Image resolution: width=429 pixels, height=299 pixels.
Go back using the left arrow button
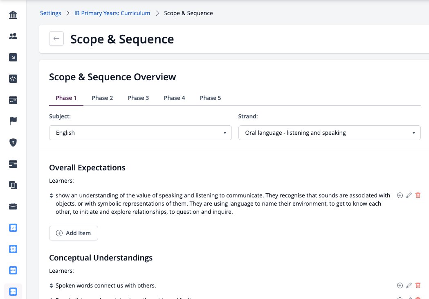[x=56, y=39]
